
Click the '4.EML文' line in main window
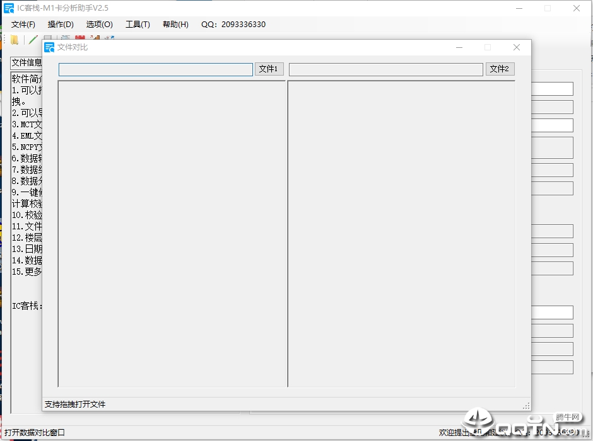pyautogui.click(x=27, y=135)
